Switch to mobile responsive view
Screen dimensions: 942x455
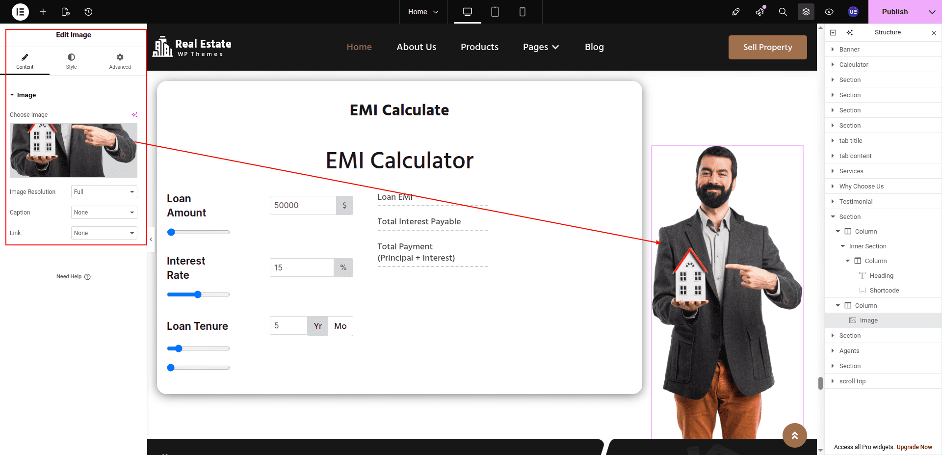pyautogui.click(x=523, y=12)
